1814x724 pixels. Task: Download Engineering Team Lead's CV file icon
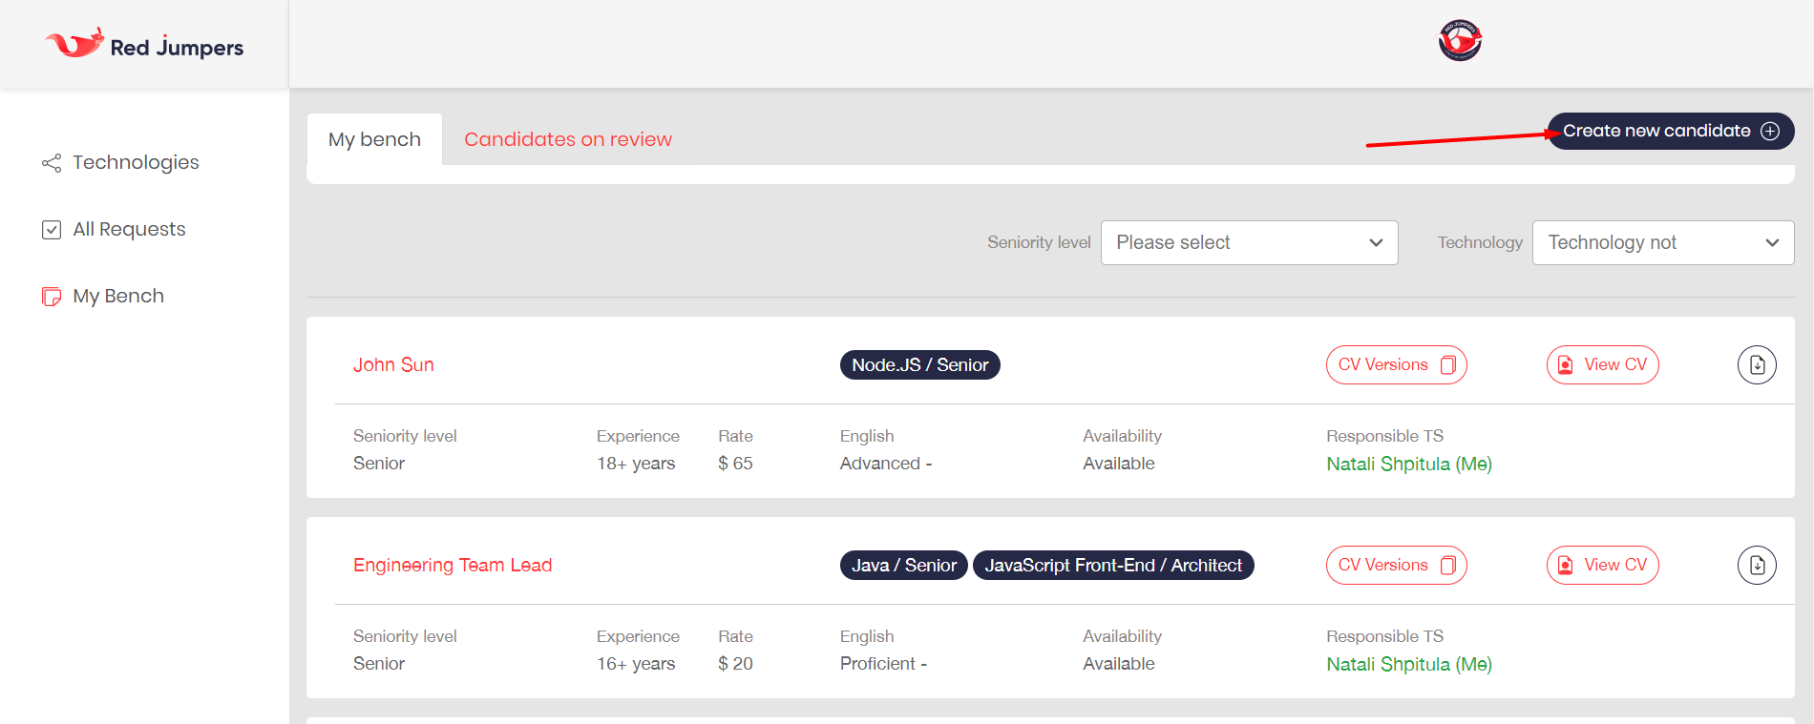1757,566
